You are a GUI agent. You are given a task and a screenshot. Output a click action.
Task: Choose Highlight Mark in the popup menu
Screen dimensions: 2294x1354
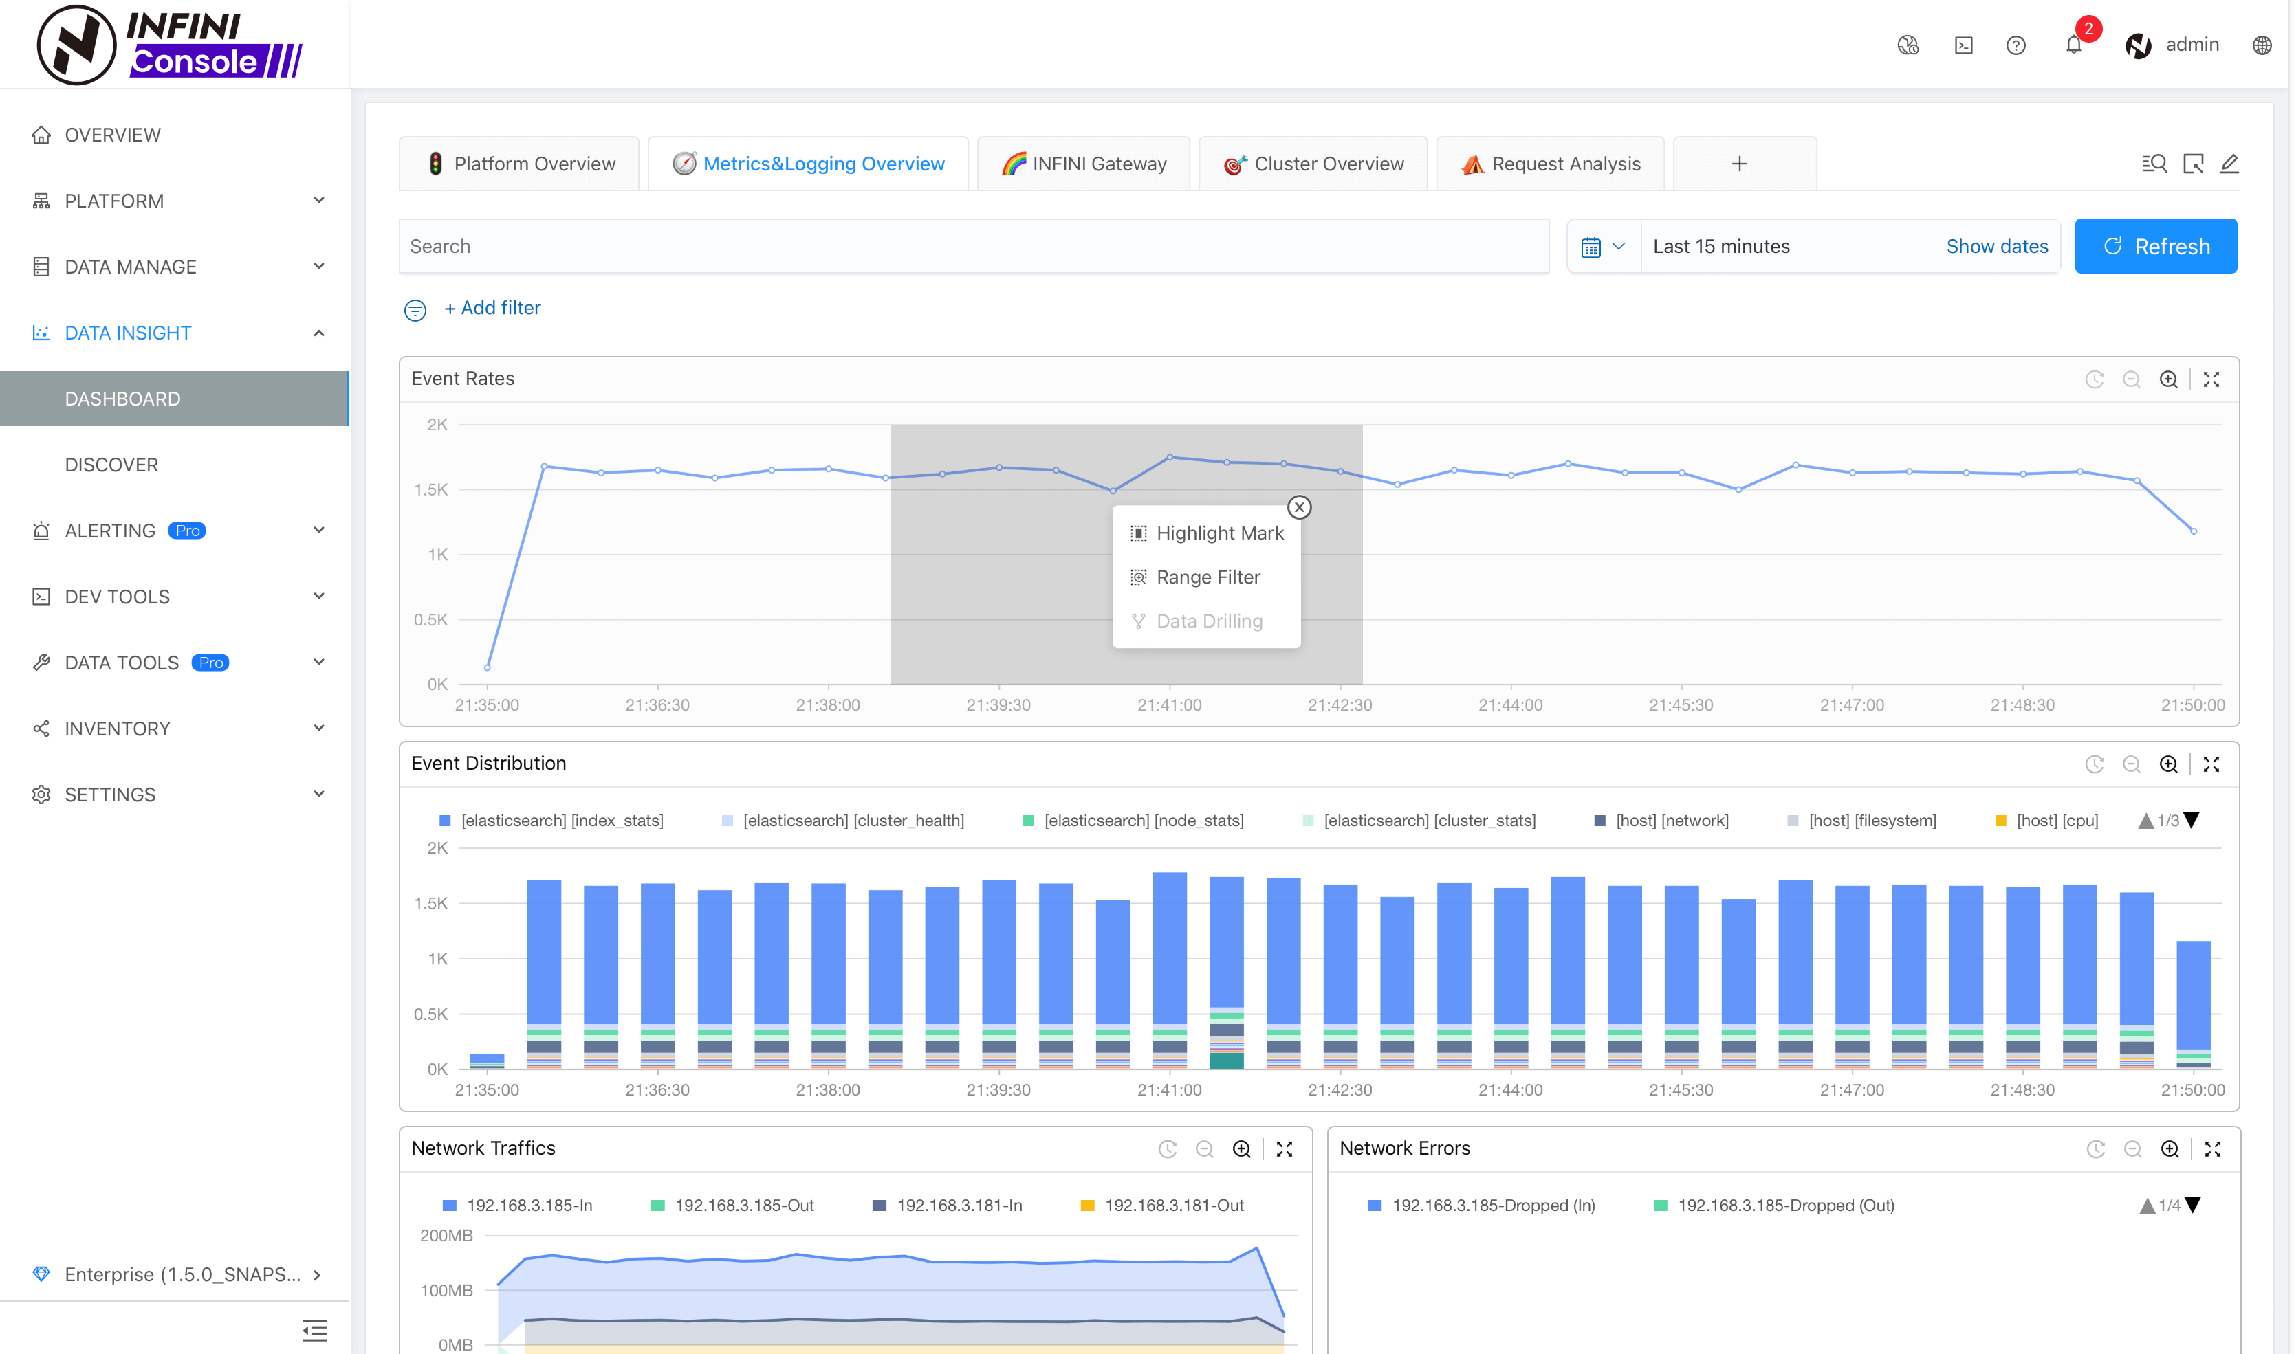pyautogui.click(x=1207, y=533)
